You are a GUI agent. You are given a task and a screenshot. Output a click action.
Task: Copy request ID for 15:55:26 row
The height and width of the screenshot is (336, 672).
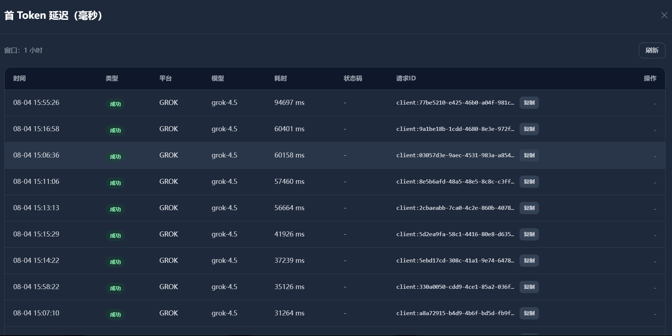coord(529,103)
